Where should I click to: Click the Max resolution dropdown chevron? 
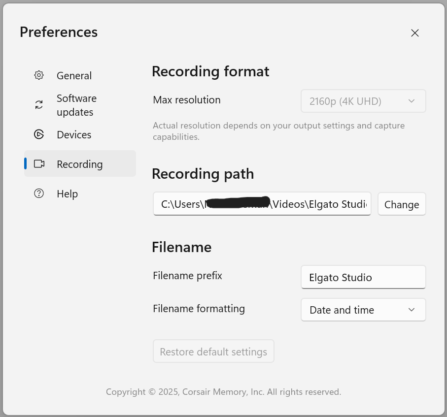pos(411,101)
